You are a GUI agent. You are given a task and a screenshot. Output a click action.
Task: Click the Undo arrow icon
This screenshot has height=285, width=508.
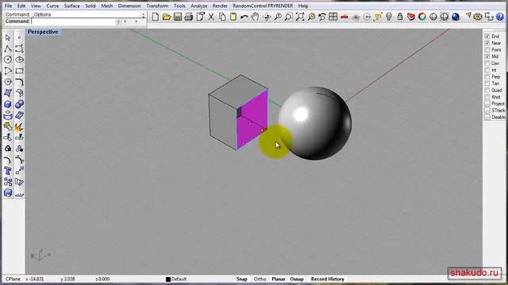tap(244, 17)
